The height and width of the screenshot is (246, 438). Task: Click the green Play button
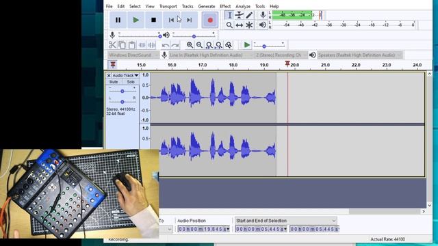pos(136,20)
